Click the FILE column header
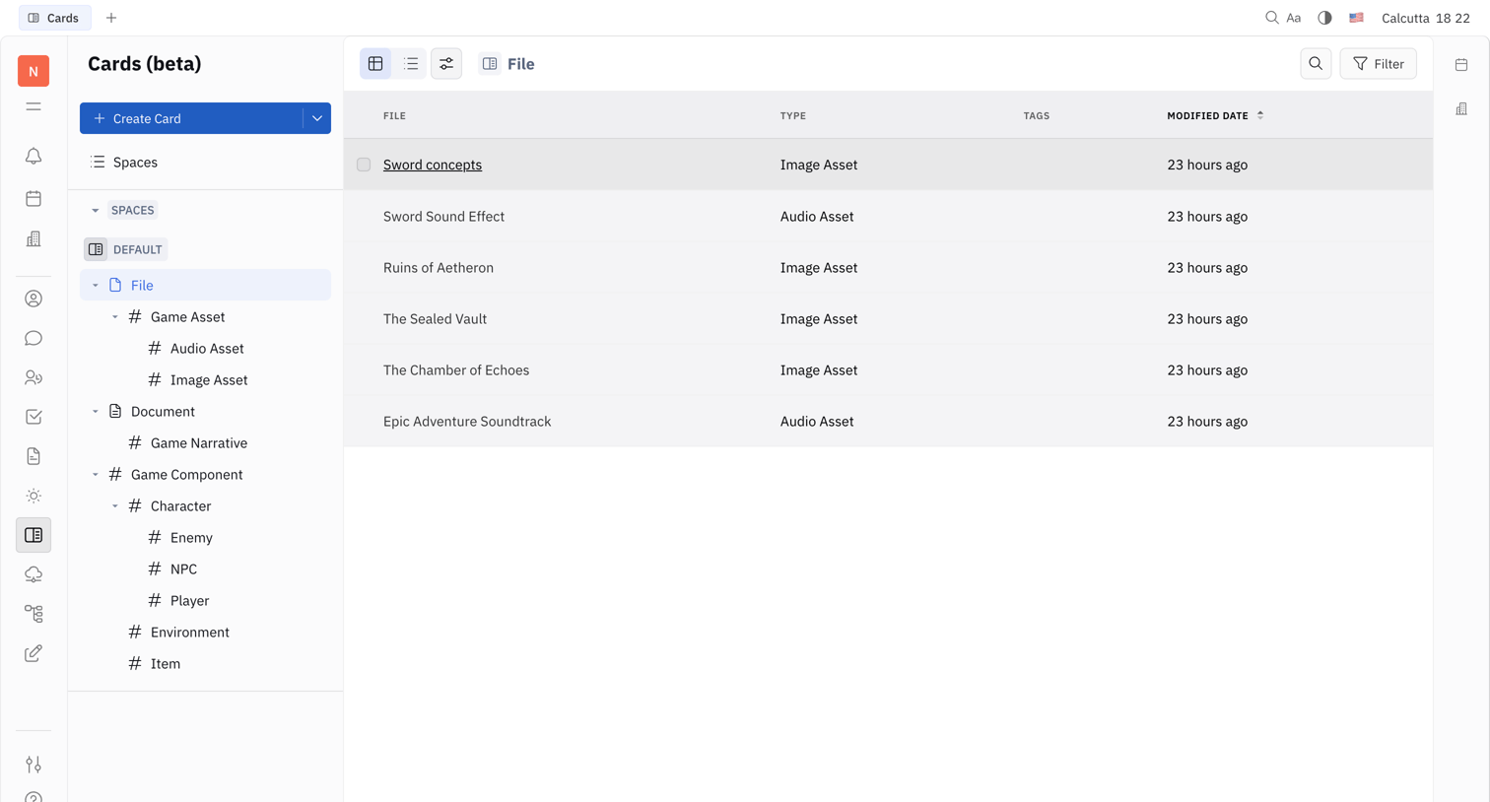Viewport: 1490px width, 802px height. pos(394,115)
